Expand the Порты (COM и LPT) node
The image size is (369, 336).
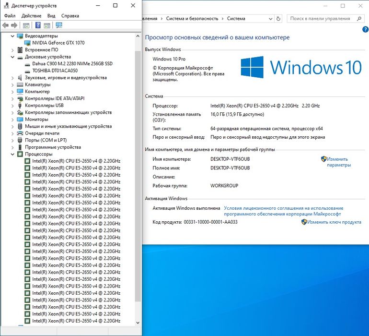(x=12, y=141)
